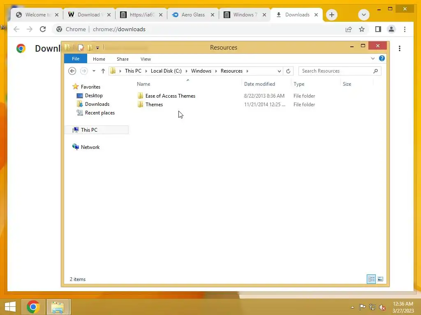The image size is (421, 315).
Task: Toggle Chrome side panel icon
Action: tap(378, 29)
